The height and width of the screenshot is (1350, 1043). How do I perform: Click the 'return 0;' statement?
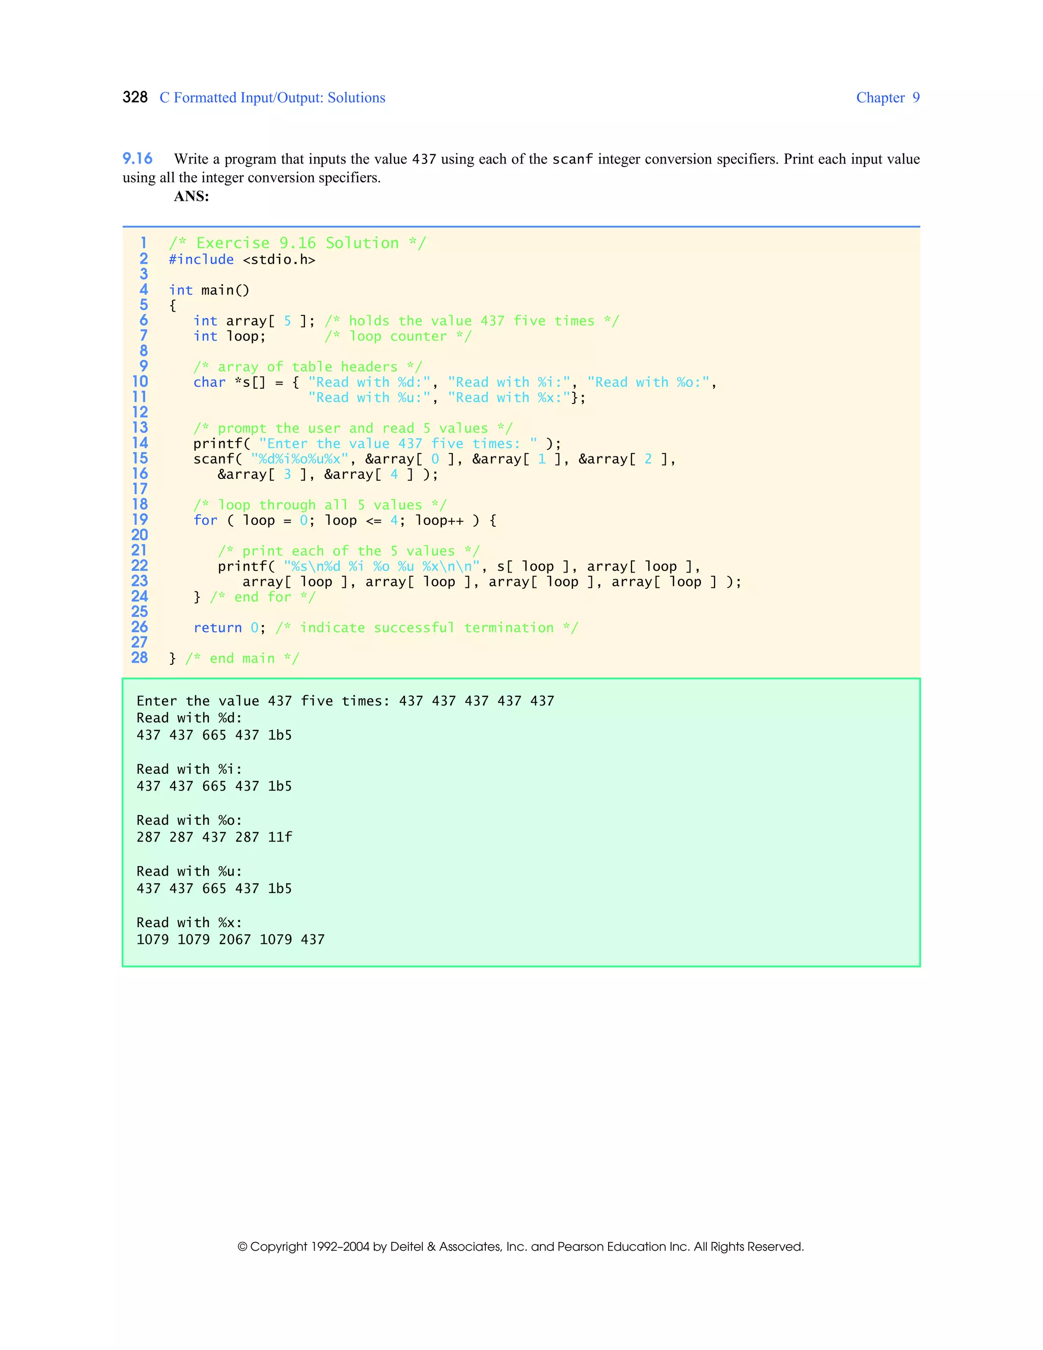tap(229, 628)
